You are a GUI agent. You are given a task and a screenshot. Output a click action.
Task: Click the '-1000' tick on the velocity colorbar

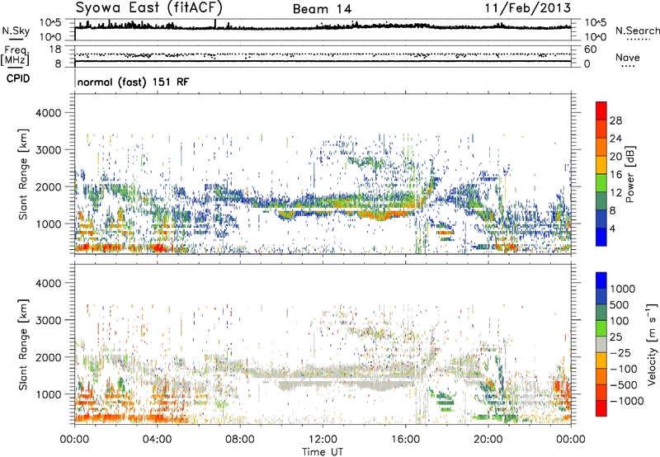click(x=627, y=401)
